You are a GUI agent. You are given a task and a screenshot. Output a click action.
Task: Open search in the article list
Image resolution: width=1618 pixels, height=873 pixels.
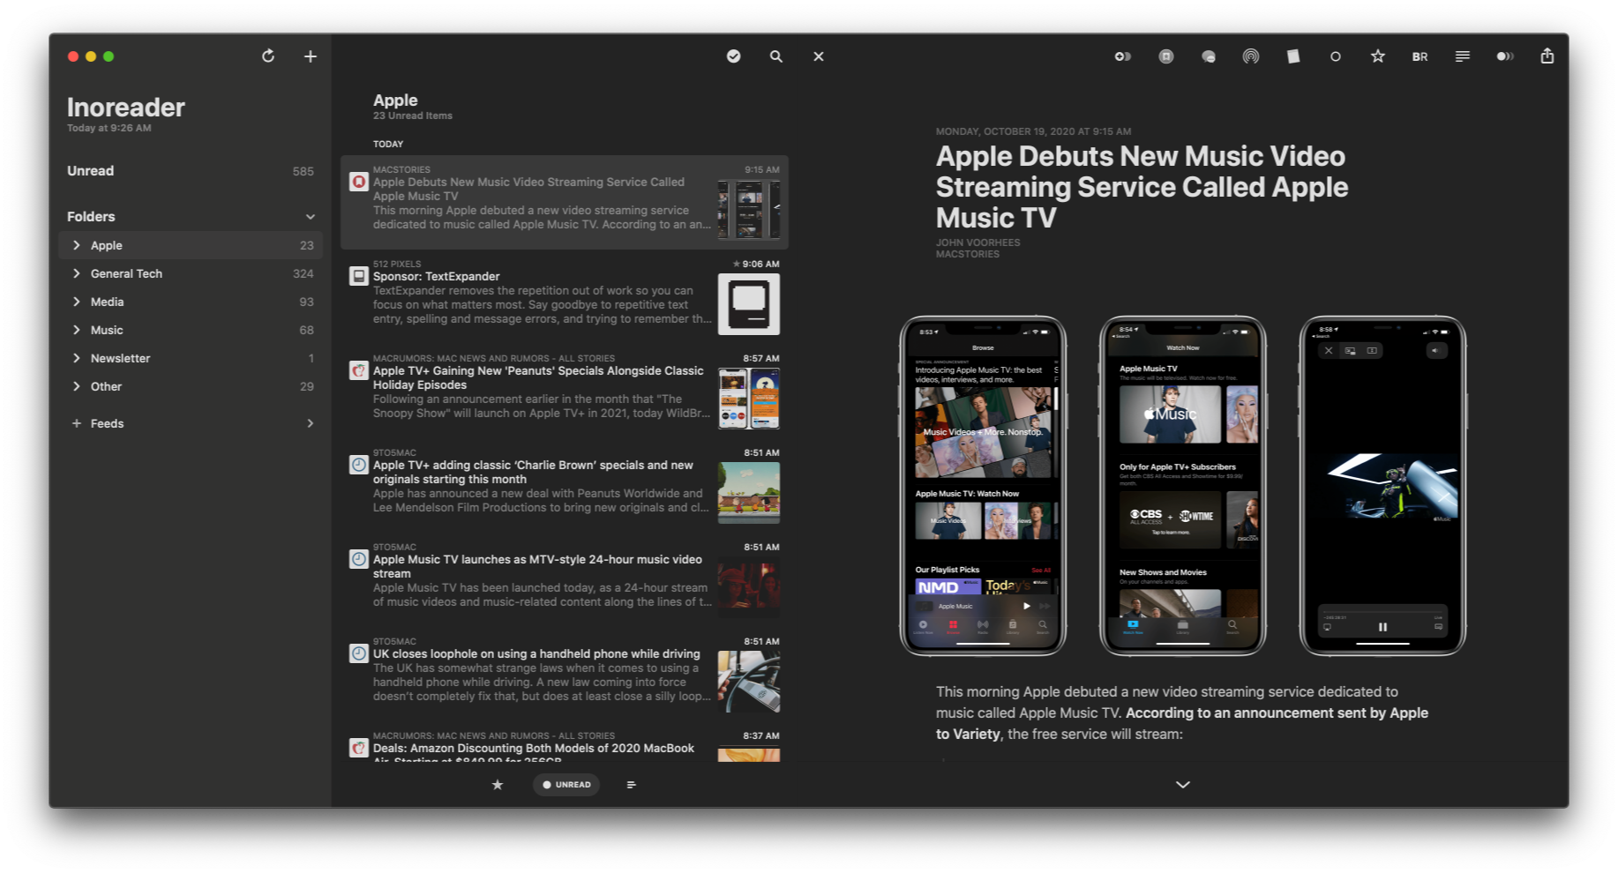point(776,56)
